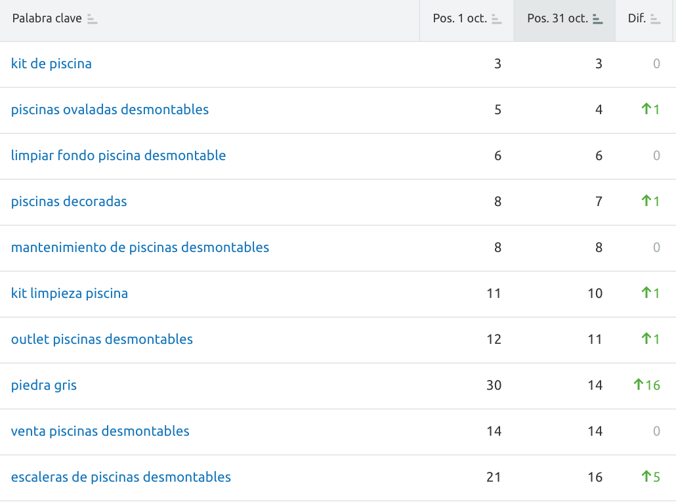This screenshot has width=676, height=504.
Task: Click Pos. 1 oct. value 8 for piscinas decoradas
Action: (498, 201)
